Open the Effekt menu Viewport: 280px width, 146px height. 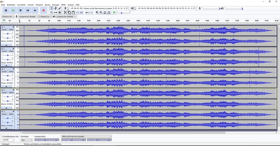pos(63,5)
